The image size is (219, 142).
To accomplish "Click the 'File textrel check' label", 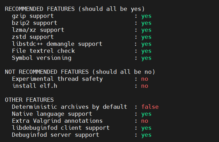I will (43, 51).
